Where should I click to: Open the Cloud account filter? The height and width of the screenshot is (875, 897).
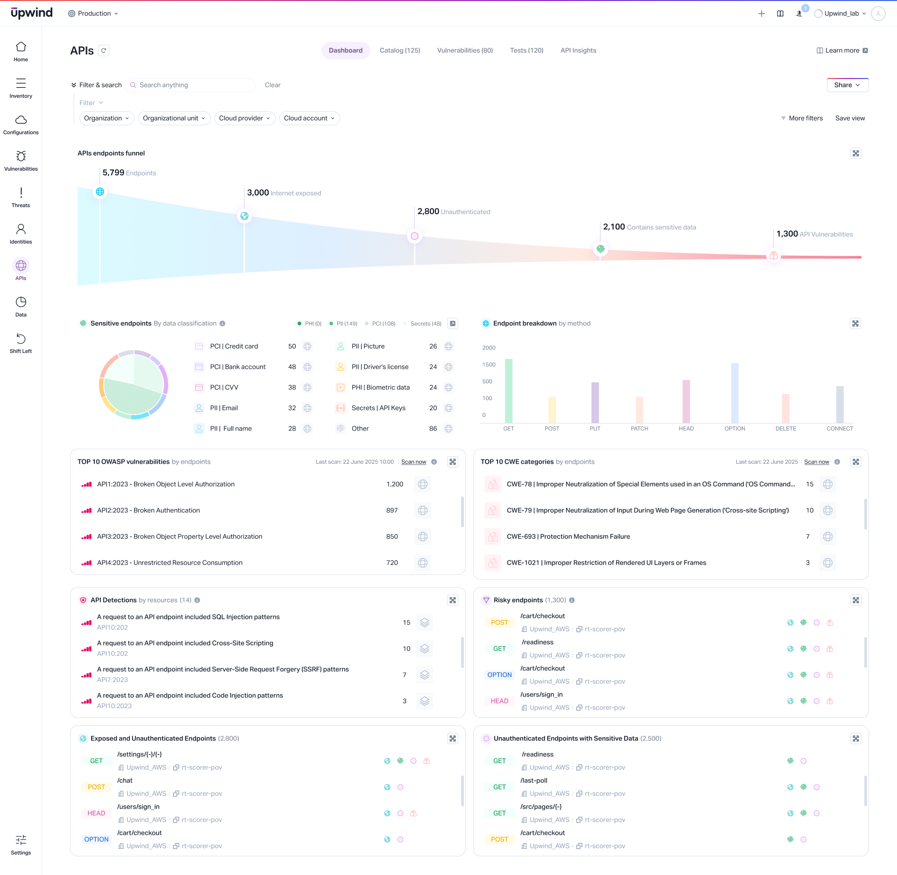(x=309, y=118)
